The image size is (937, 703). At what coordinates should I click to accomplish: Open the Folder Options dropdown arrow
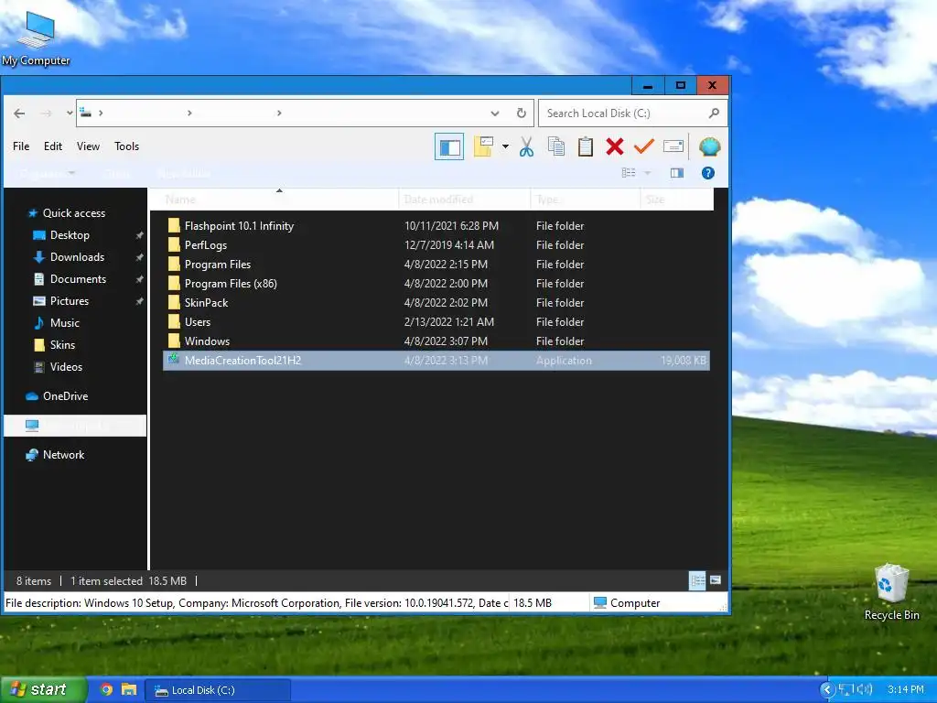click(505, 146)
